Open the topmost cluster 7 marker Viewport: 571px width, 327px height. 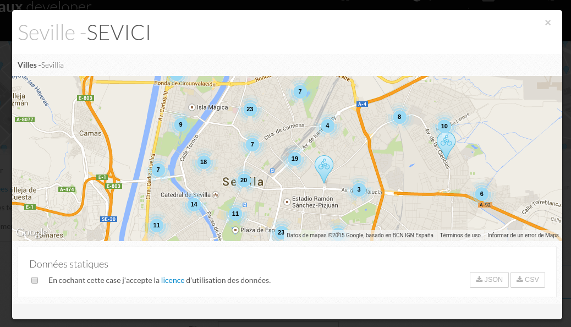300,91
